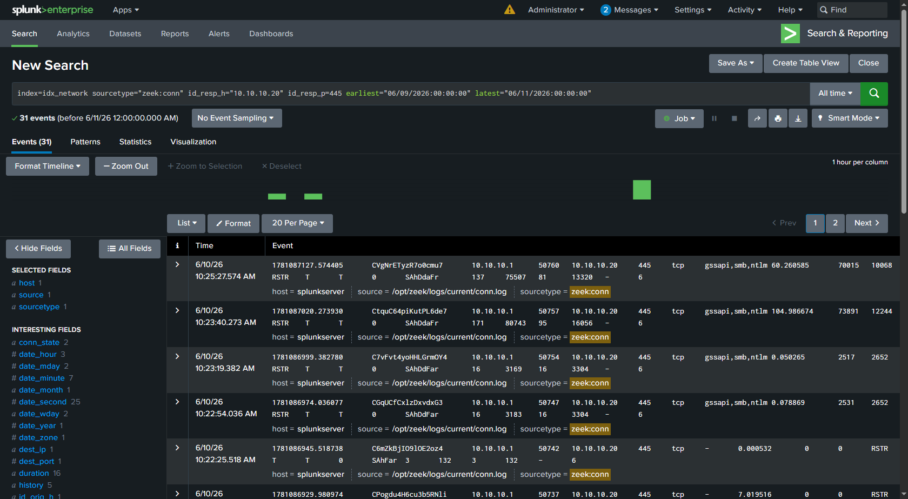Click the Splunk Enterprise logo
This screenshot has width=908, height=499.
point(52,10)
